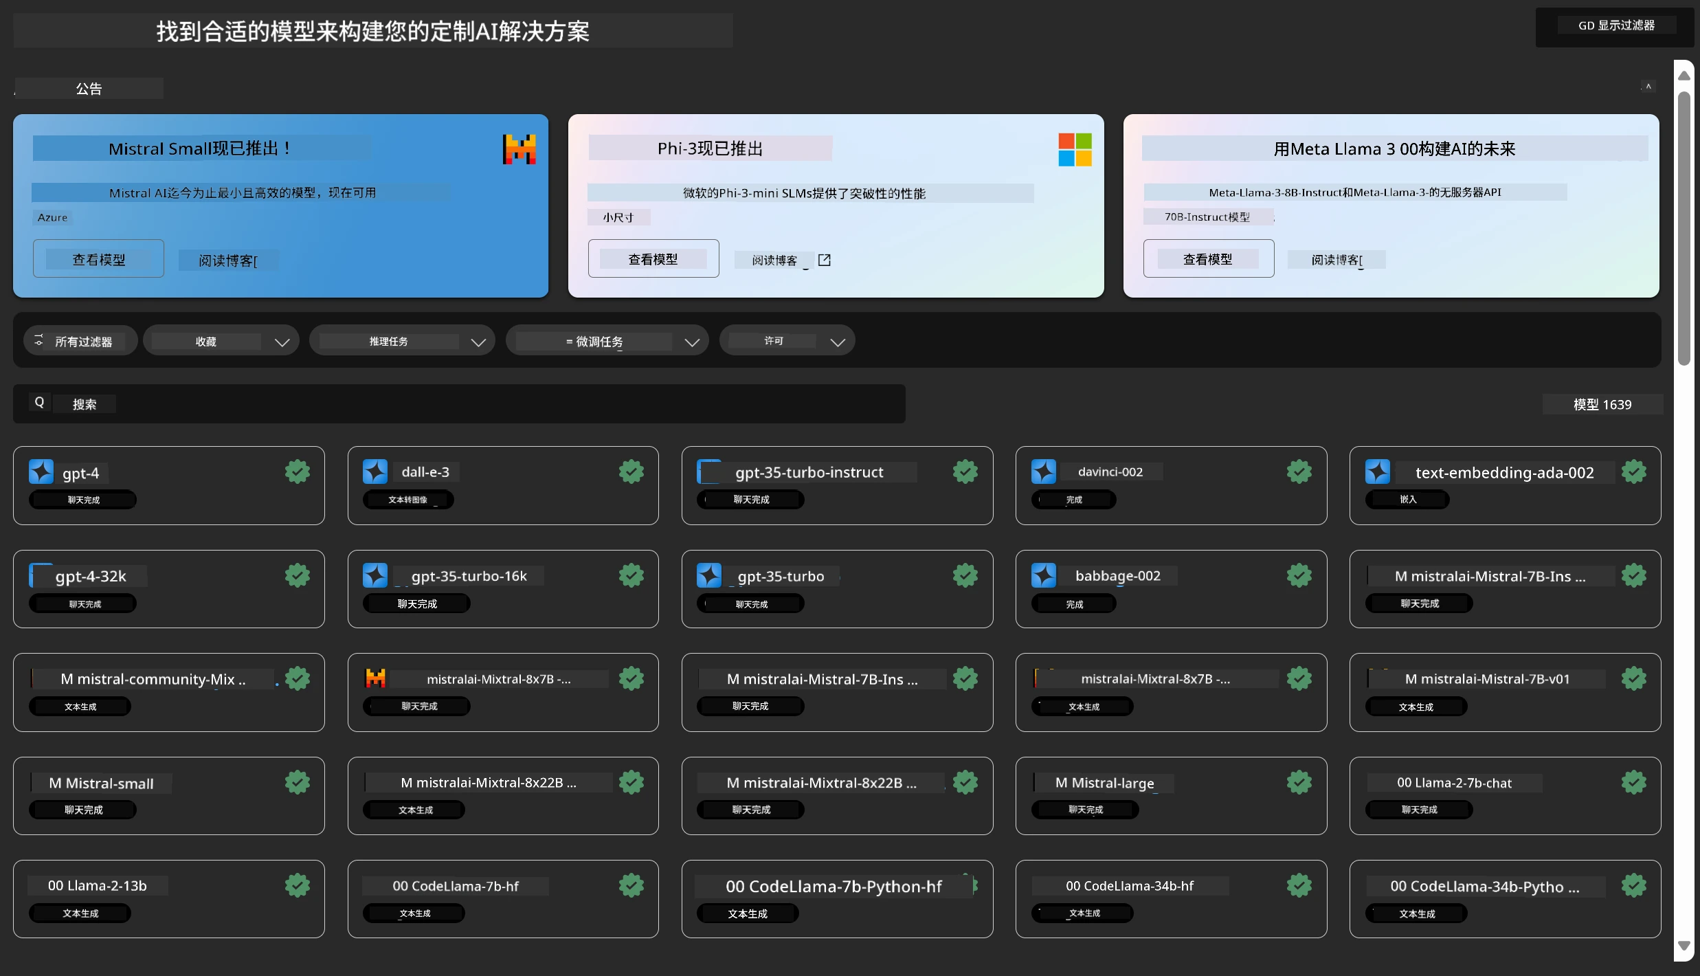Open the external link icon beside Phi-3 阅读博客
Viewport: 1700px width, 976px height.
[x=825, y=260]
